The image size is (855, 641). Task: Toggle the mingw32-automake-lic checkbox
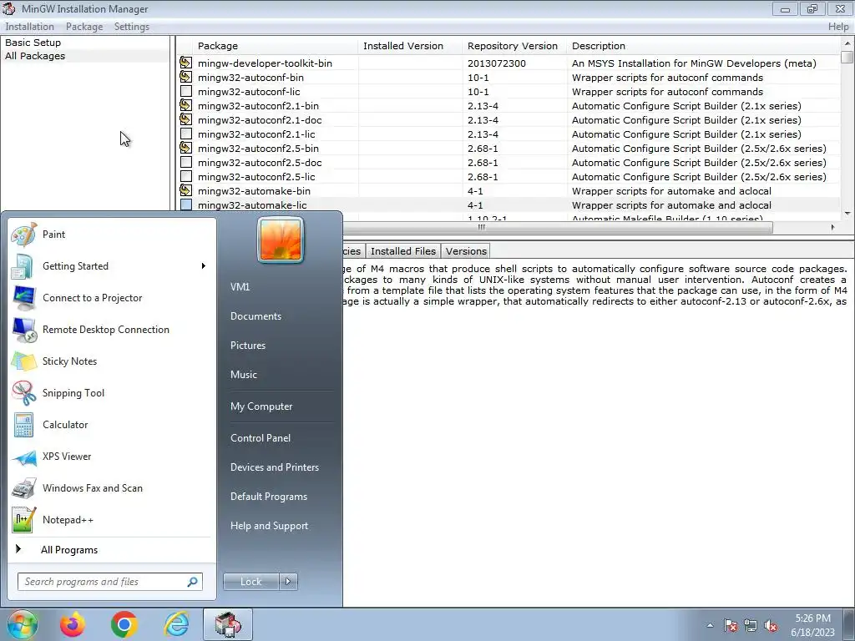click(186, 205)
